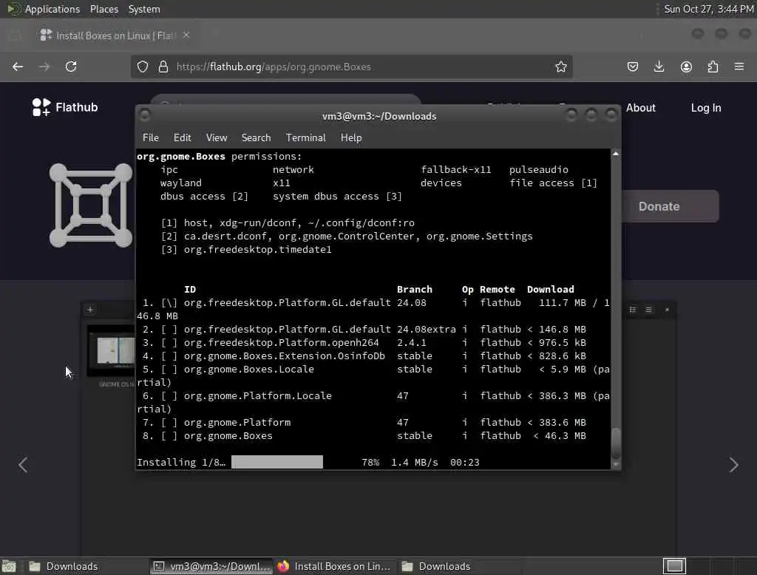Screen dimensions: 757x575
Task: Show previous screenshot with left arrow
Action: point(23,464)
